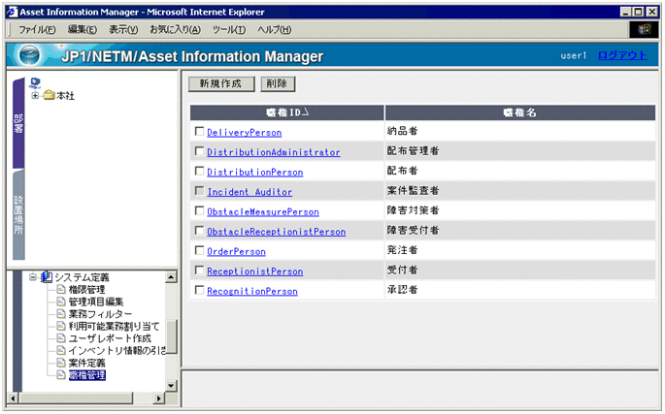Click page icon beside 案件定義
665x414 pixels.
click(x=61, y=363)
